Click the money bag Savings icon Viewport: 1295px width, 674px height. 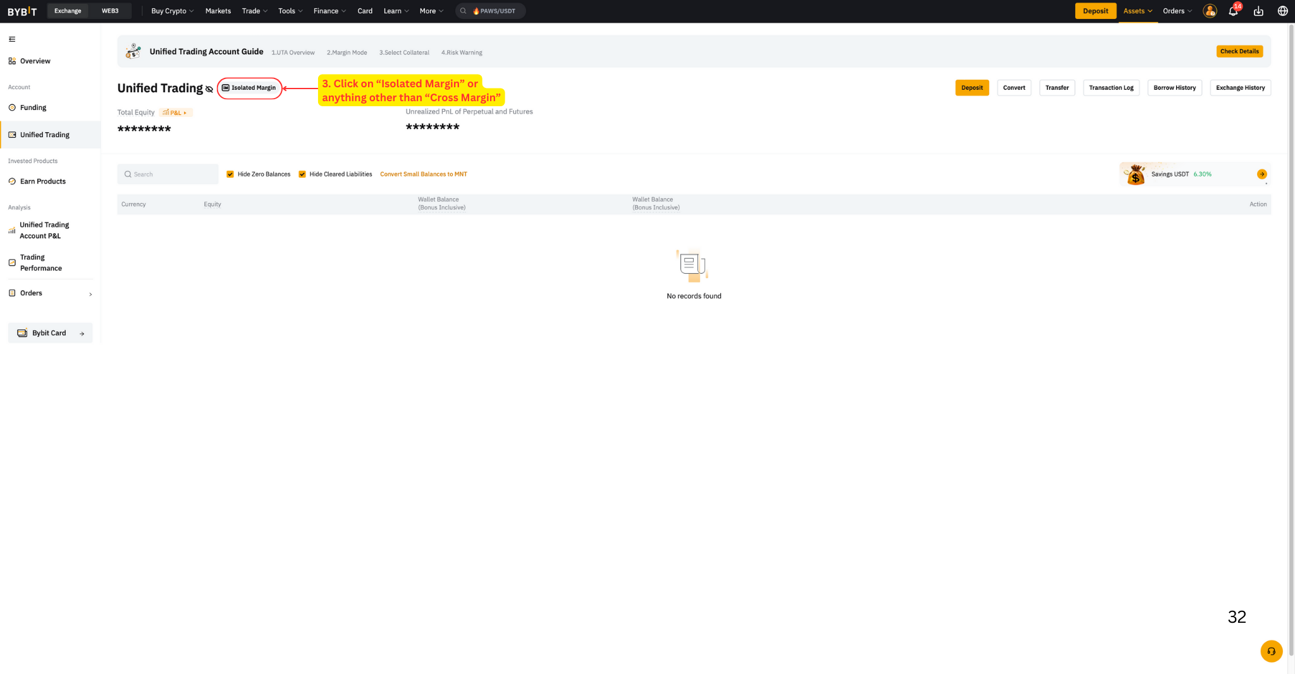point(1136,175)
